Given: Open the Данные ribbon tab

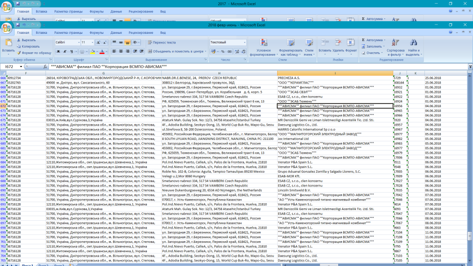Looking at the screenshot, I should click(116, 33).
